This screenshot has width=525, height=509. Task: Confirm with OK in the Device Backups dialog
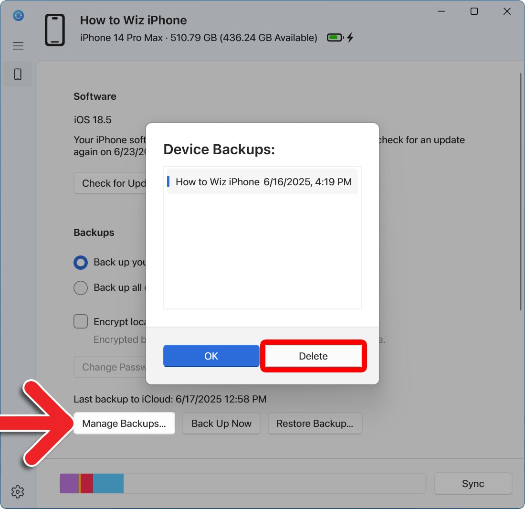point(211,356)
